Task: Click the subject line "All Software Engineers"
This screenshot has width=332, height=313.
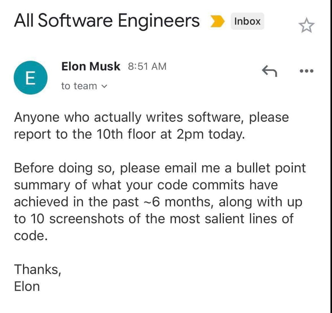Action: click(x=107, y=21)
